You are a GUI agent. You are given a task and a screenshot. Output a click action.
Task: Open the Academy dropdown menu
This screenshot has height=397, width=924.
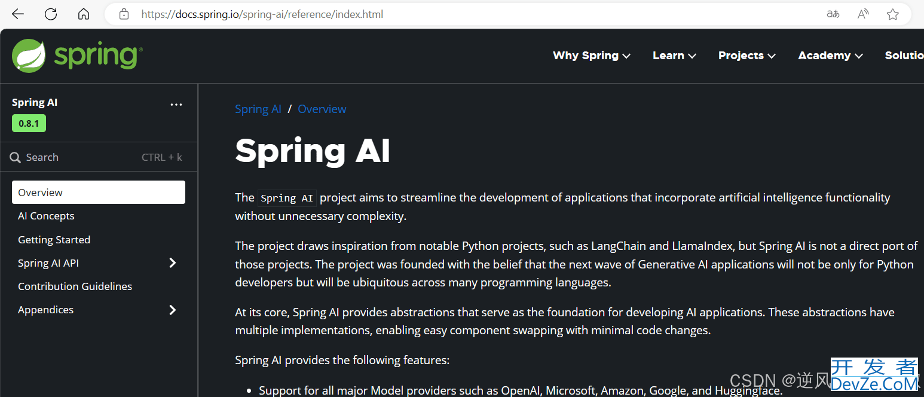[x=831, y=56]
